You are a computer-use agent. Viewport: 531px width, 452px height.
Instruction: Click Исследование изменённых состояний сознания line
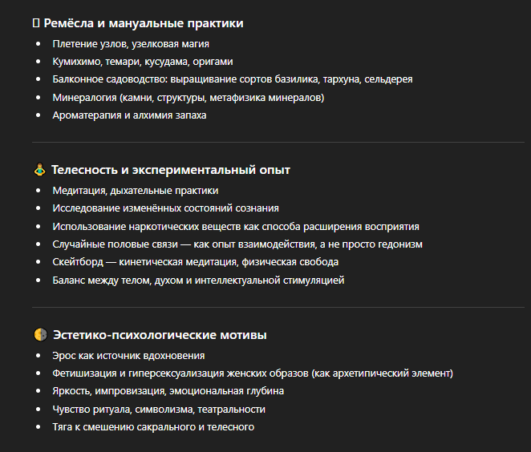click(165, 208)
